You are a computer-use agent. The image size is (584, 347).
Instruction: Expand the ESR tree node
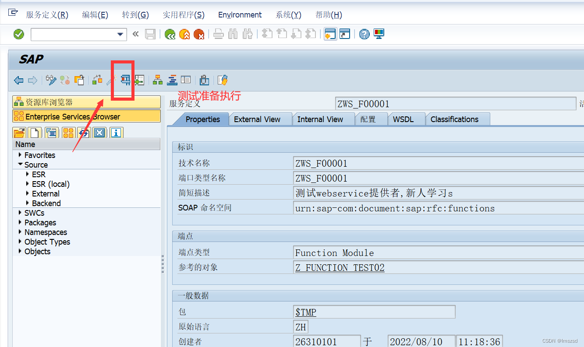coord(28,174)
